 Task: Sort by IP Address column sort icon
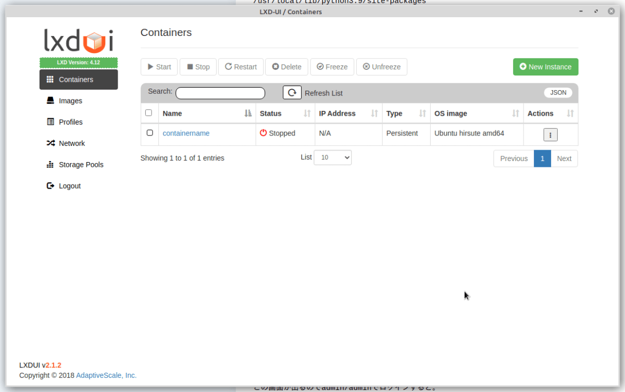(x=374, y=113)
